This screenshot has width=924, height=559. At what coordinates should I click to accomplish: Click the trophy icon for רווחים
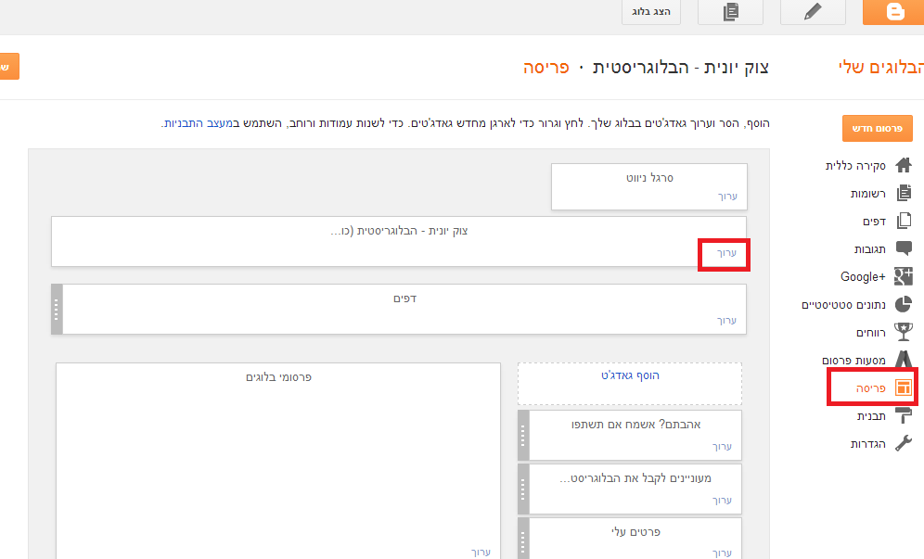[x=904, y=332]
